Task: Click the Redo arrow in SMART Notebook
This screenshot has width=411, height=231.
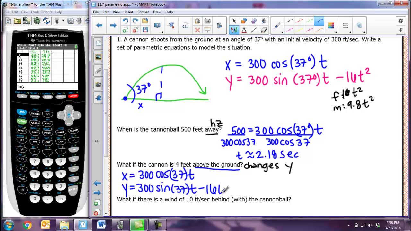Action: (x=135, y=21)
